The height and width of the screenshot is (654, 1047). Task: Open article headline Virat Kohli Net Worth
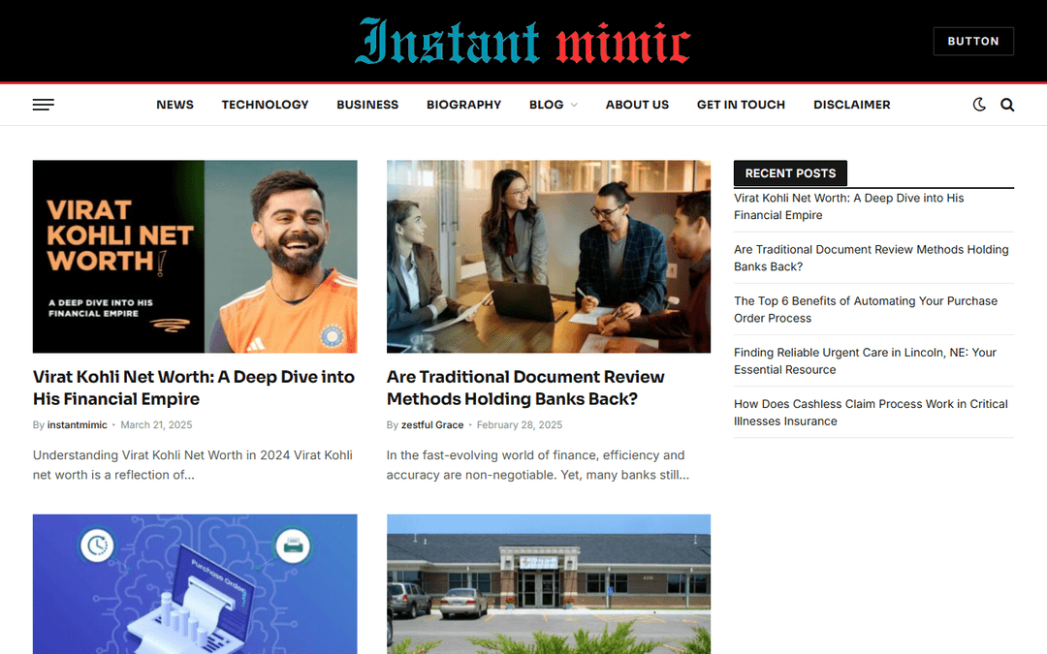click(x=194, y=388)
